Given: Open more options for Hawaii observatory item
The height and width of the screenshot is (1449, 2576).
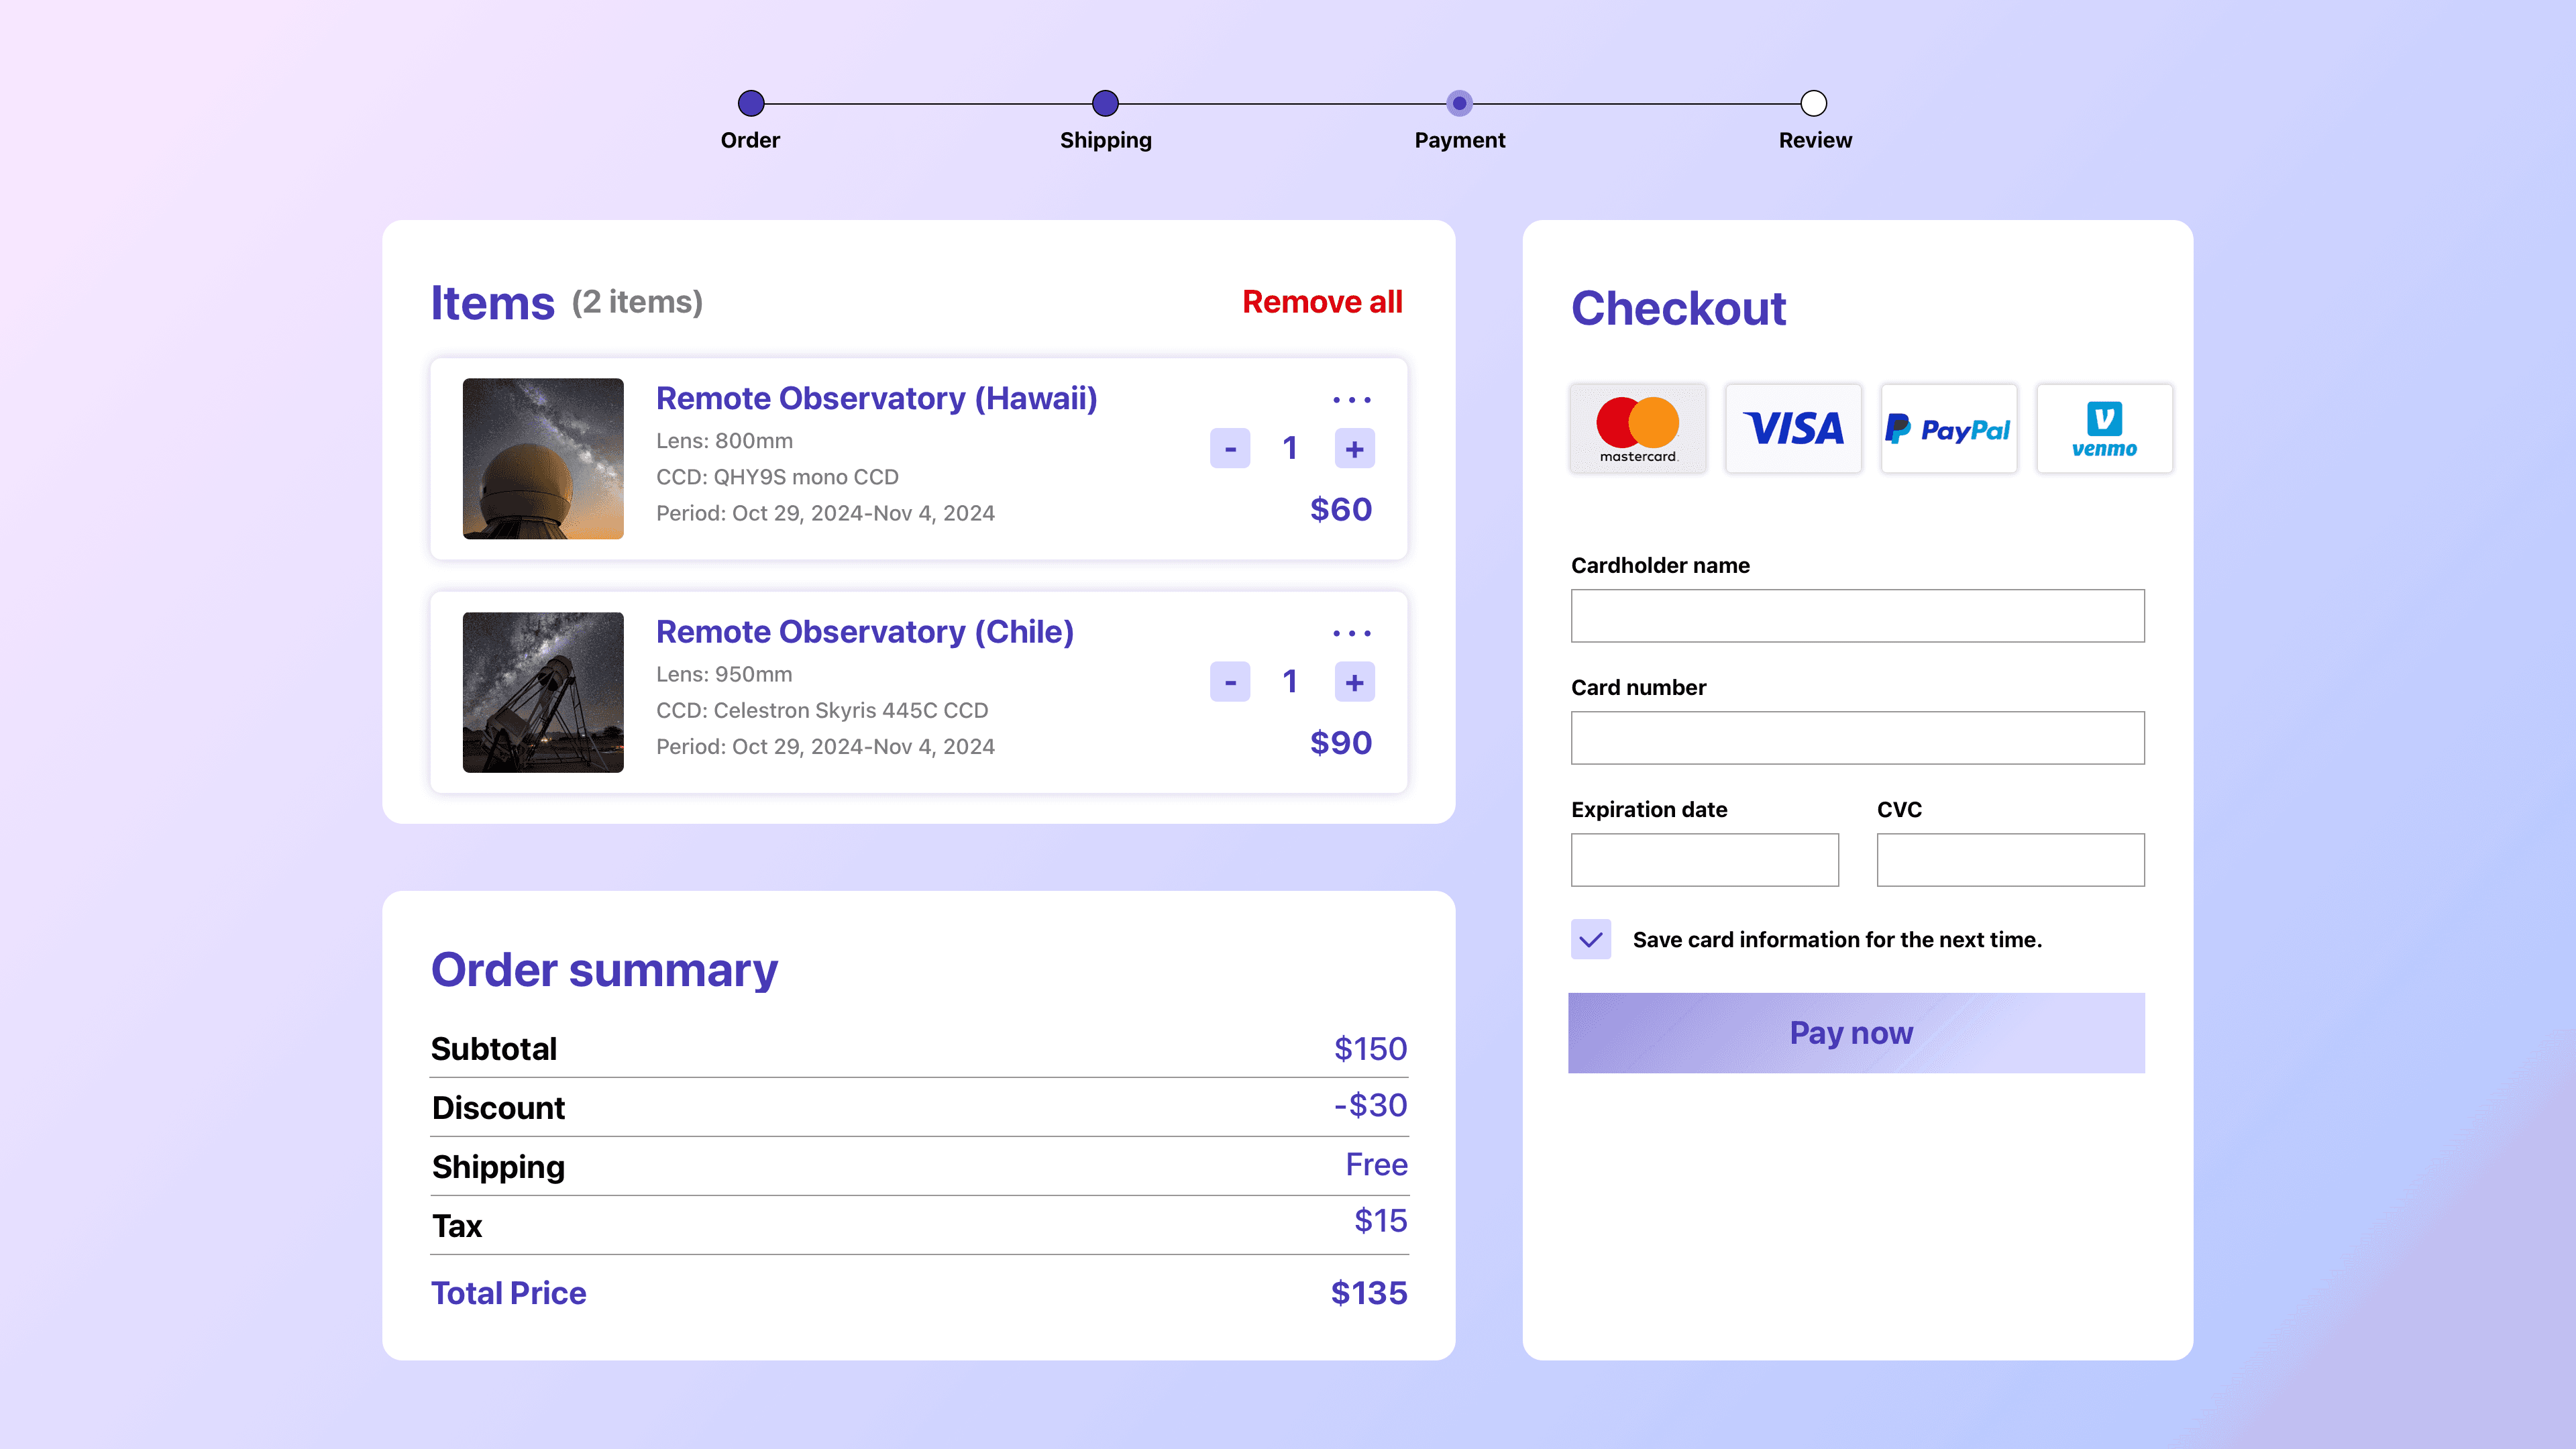Looking at the screenshot, I should (x=1351, y=400).
